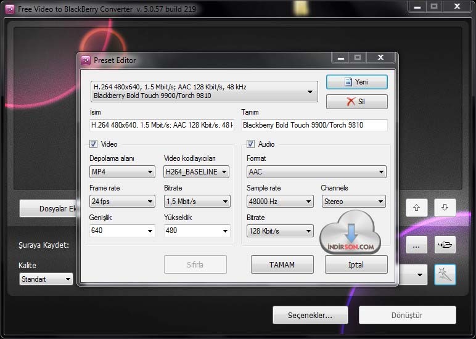The image size is (476, 339).
Task: Click the Sıfırla reset button
Action: [195, 264]
